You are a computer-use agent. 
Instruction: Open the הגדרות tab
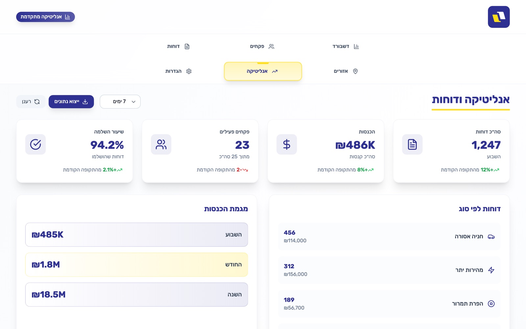point(179,71)
